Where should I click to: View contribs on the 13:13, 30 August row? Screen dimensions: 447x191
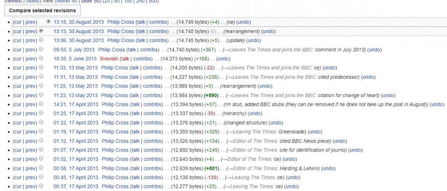pyautogui.click(x=158, y=31)
